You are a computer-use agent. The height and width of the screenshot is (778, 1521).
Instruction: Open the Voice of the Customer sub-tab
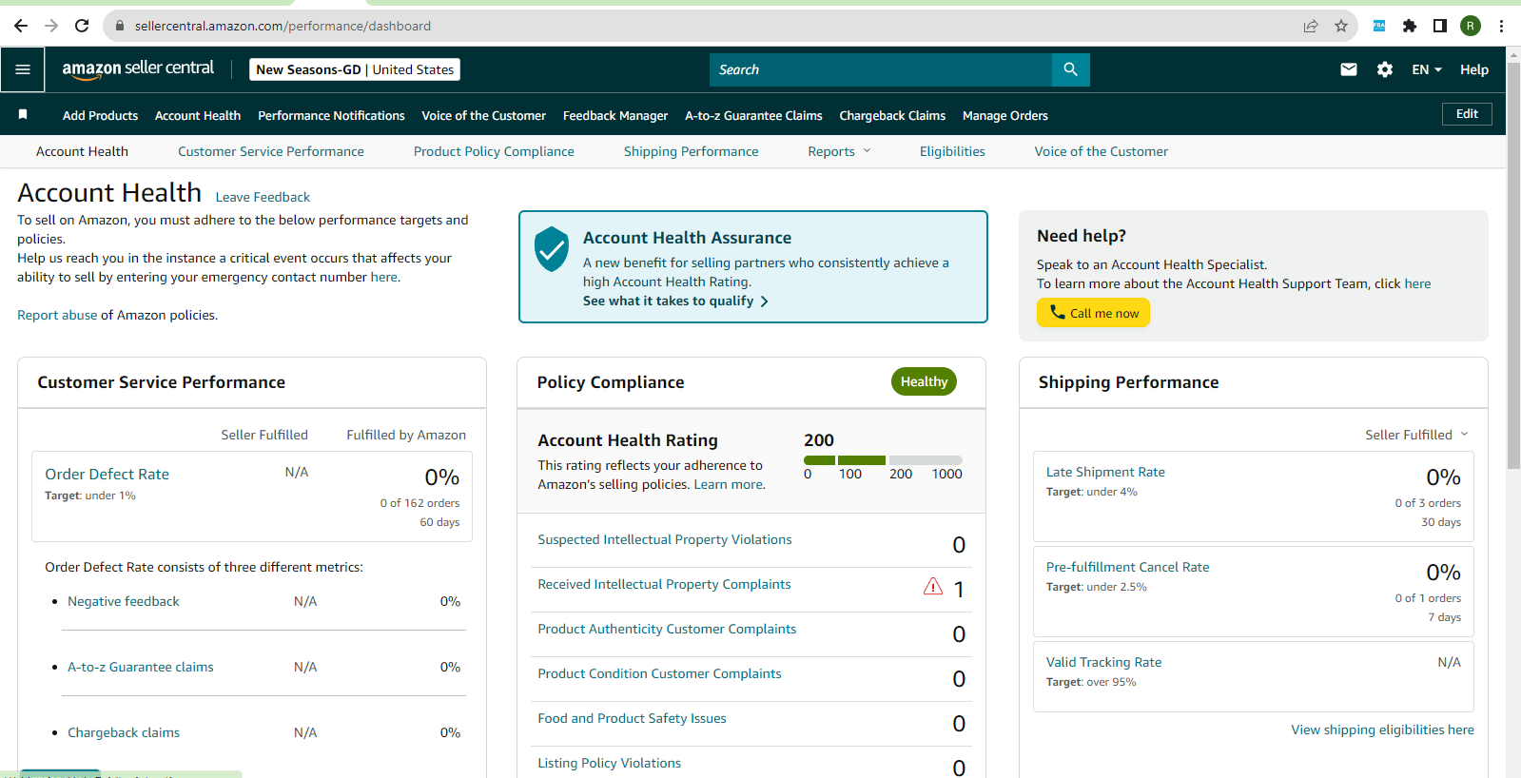pos(1102,151)
